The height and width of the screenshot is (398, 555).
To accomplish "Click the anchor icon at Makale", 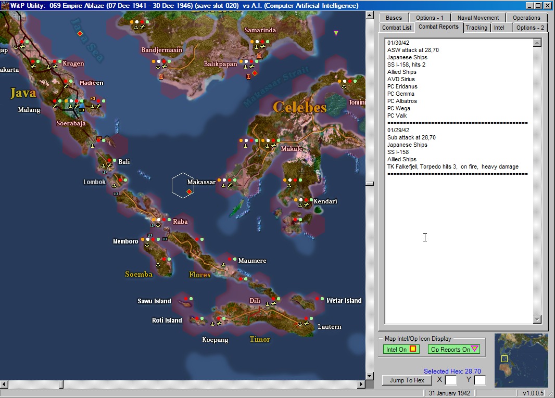I will pyautogui.click(x=267, y=146).
